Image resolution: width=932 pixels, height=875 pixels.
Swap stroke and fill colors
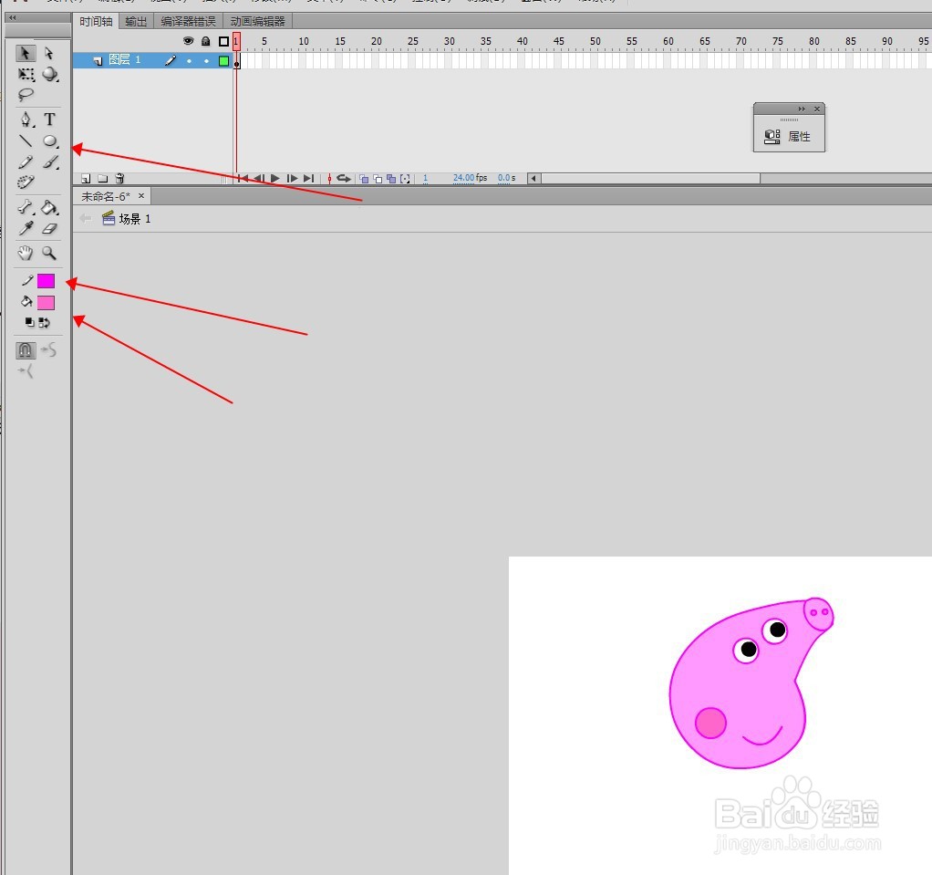tap(45, 322)
